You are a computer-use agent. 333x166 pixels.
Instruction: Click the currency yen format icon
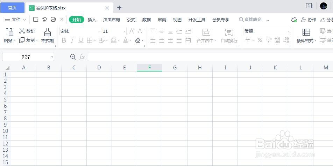248,40
